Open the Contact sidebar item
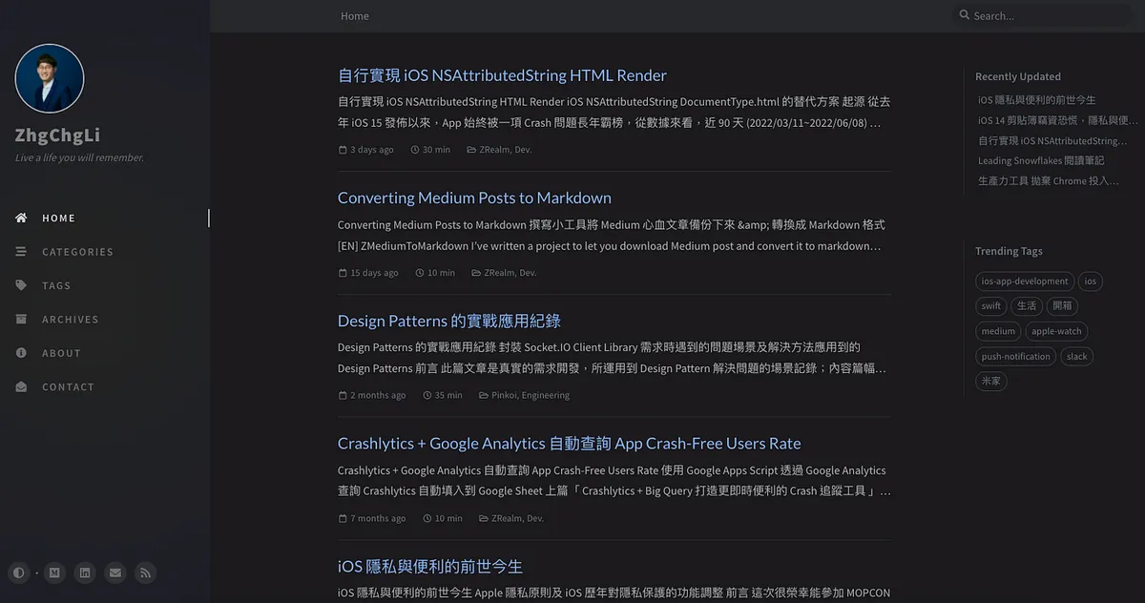 click(68, 386)
